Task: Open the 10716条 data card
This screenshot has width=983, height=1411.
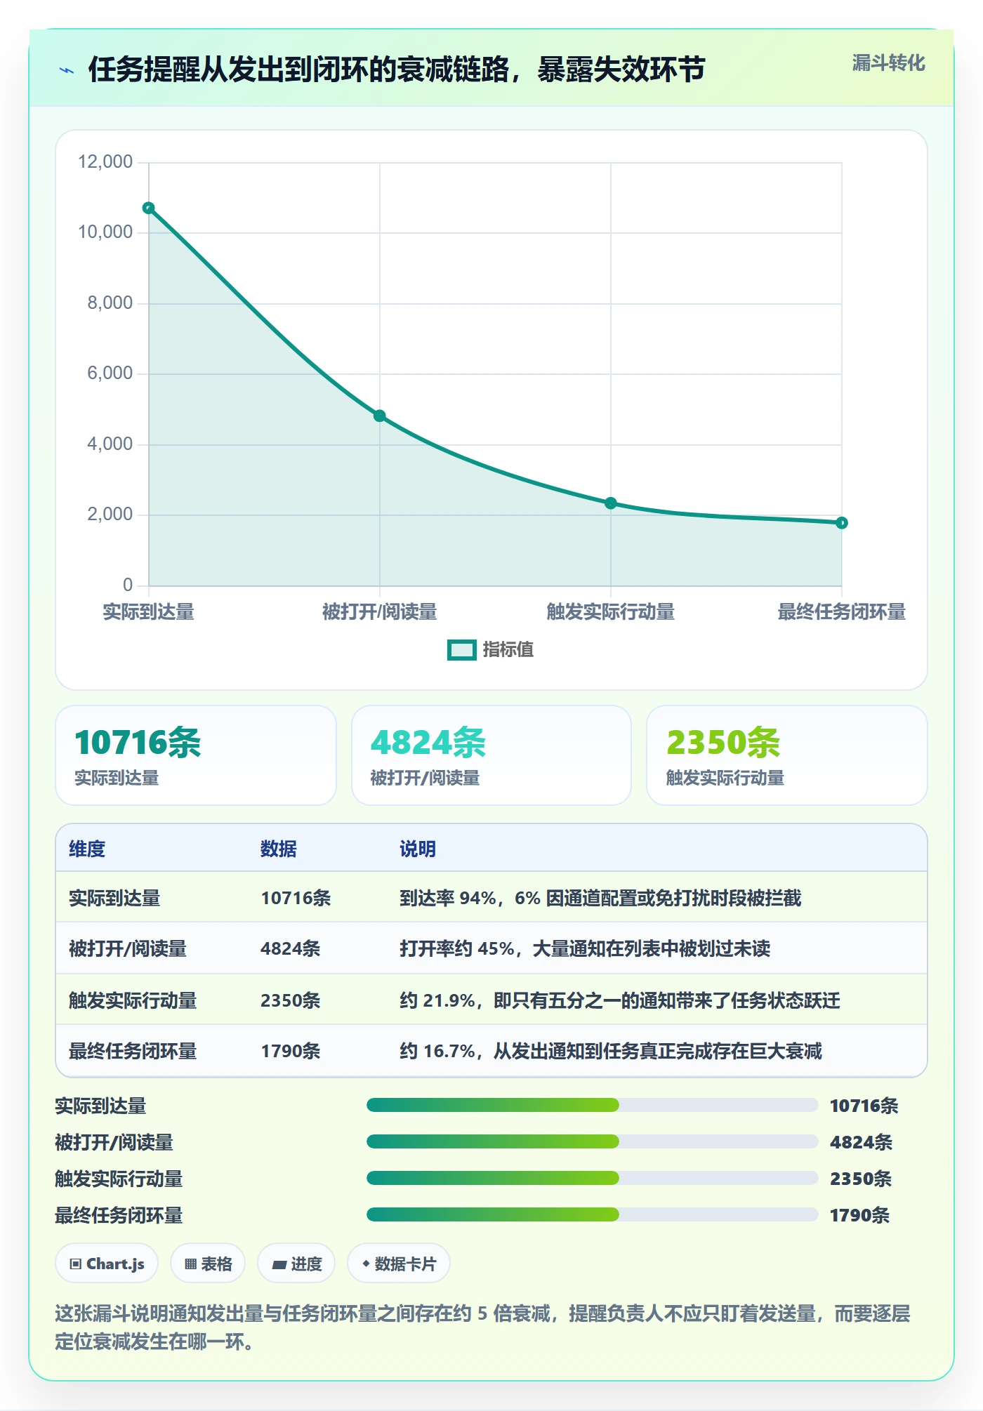Action: [x=196, y=755]
